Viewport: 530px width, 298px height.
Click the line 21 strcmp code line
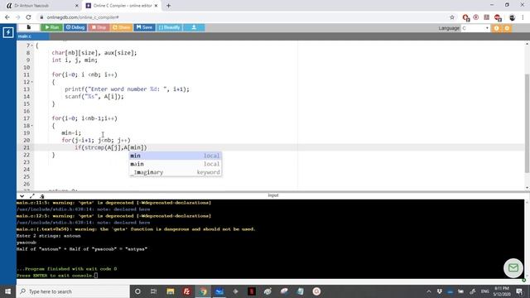(111, 147)
